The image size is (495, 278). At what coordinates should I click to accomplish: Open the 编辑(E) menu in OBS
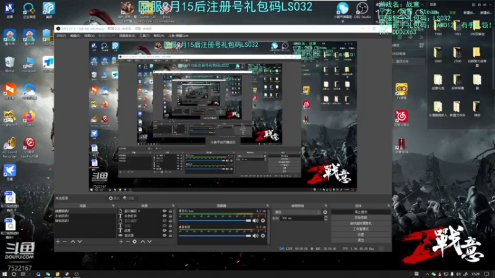[75, 36]
